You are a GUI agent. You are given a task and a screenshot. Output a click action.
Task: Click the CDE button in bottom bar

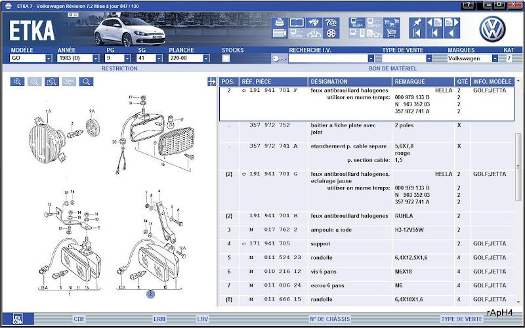(x=79, y=319)
